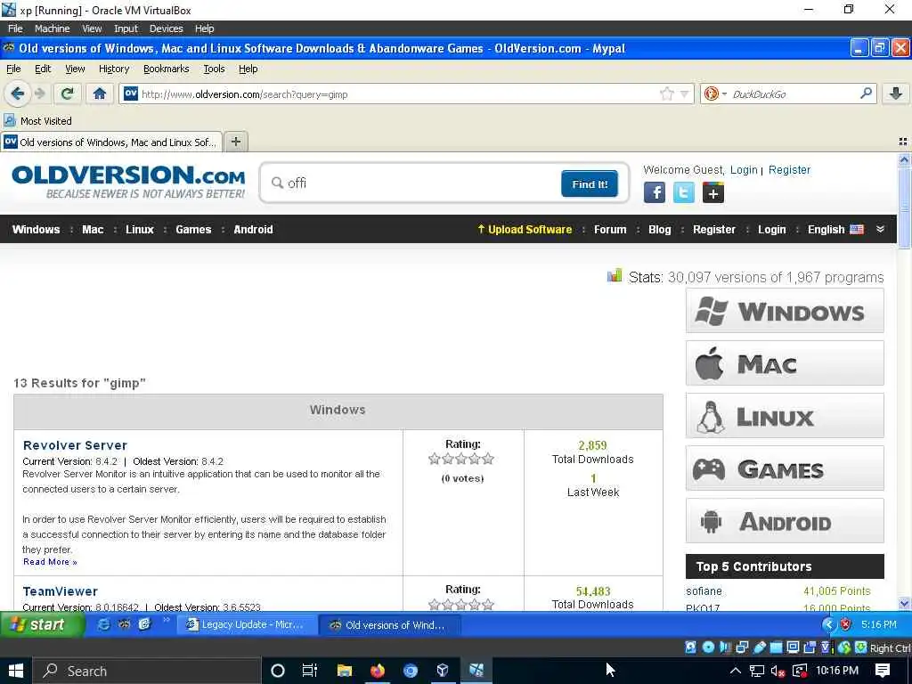912x684 pixels.
Task: Open the Blog link in nav bar
Action: click(660, 229)
